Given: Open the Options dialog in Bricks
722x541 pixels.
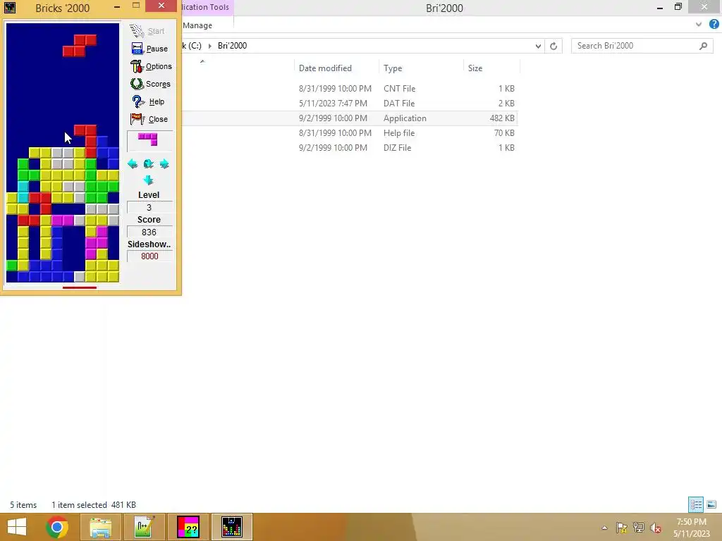Looking at the screenshot, I should pos(151,66).
